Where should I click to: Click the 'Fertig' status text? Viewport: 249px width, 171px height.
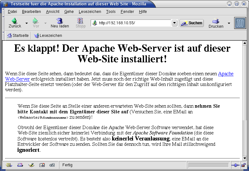67,165
